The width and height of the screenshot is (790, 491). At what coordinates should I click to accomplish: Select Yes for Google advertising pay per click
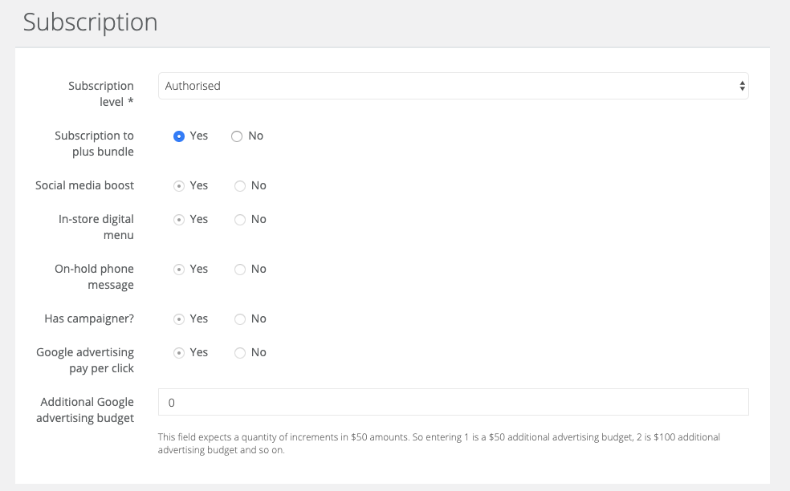(x=179, y=353)
